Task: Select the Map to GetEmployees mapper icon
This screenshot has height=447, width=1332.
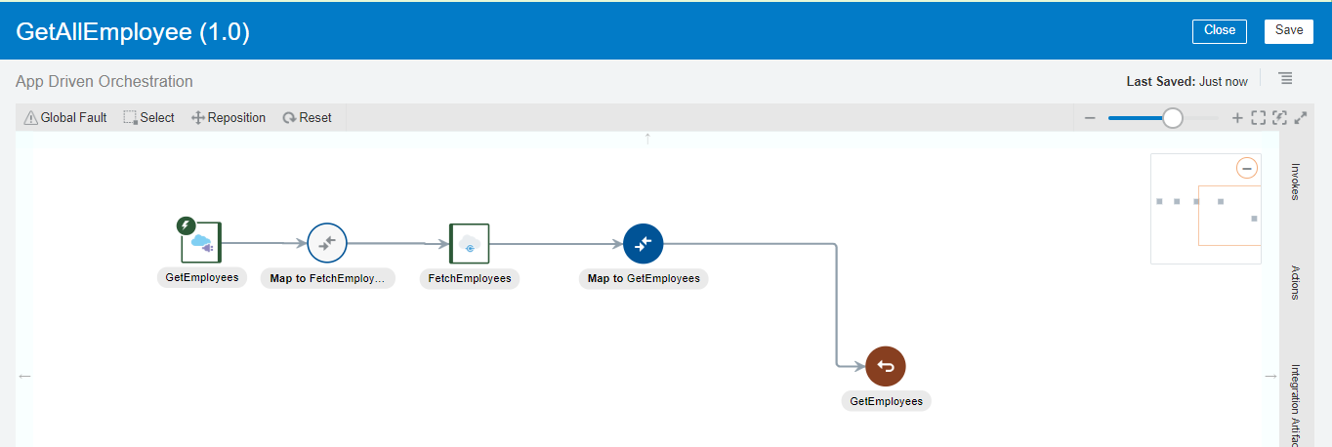Action: tap(644, 244)
